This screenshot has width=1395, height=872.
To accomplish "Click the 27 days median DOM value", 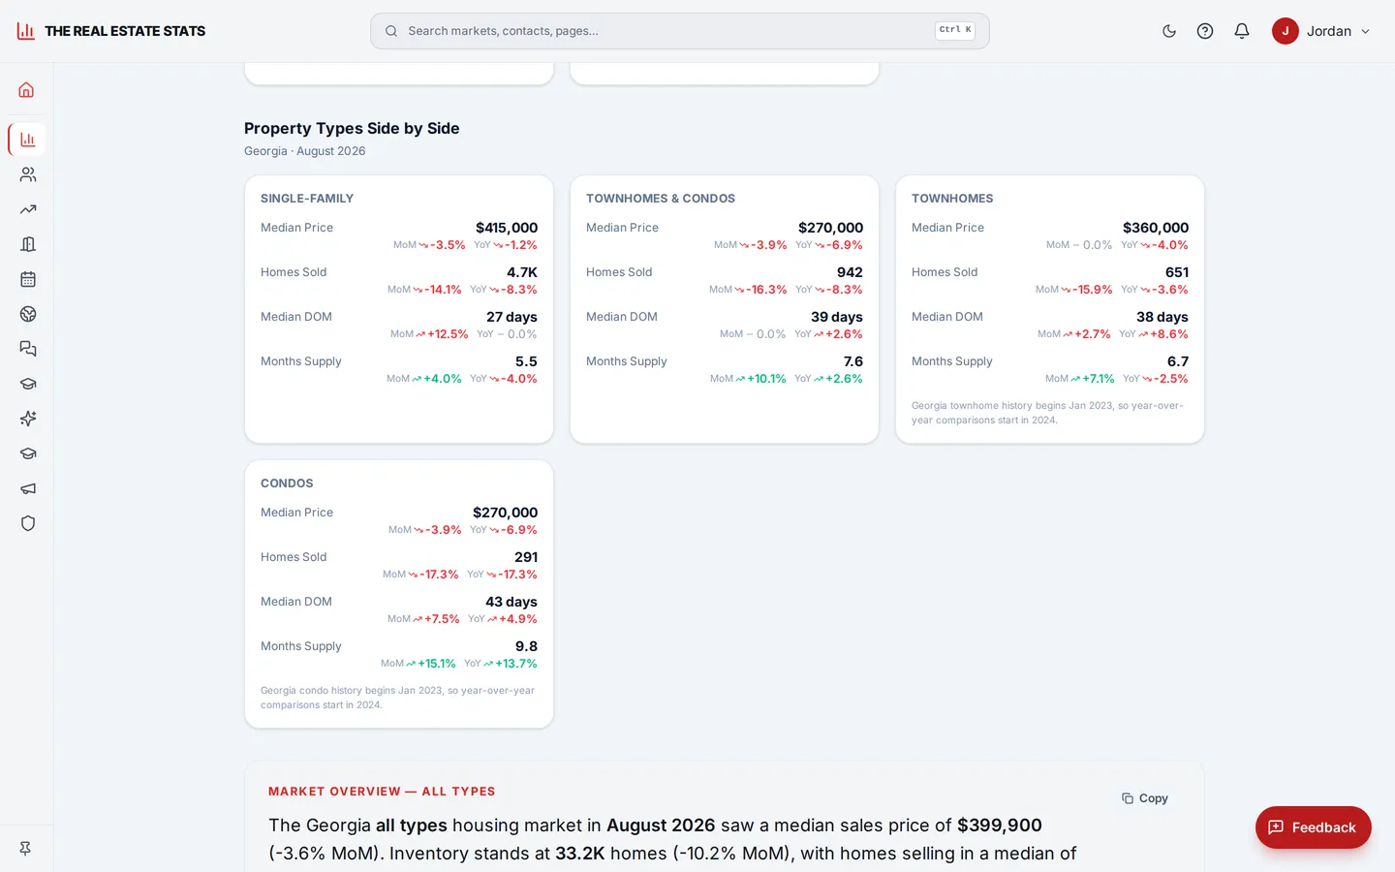I will click(x=511, y=317).
